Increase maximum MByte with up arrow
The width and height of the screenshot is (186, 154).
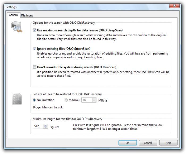[x=94, y=99]
